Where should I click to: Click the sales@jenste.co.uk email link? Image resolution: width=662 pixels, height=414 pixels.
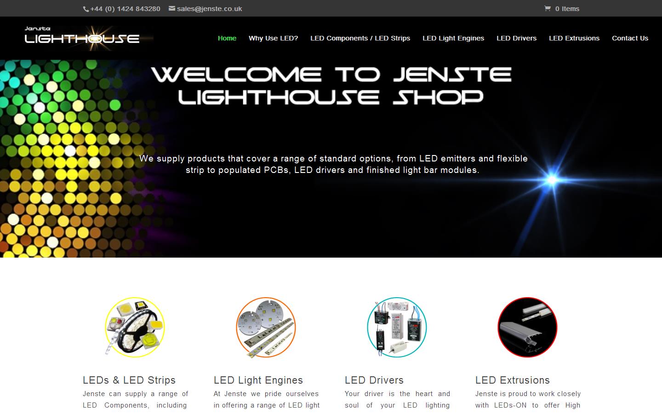point(209,8)
